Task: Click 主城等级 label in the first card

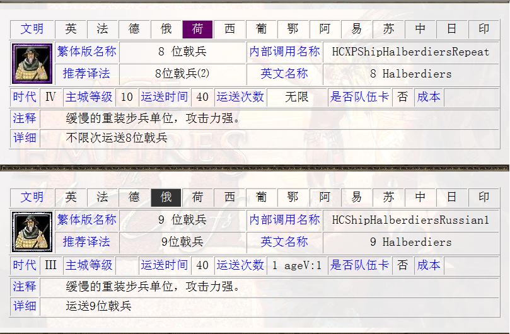Action: click(x=89, y=97)
